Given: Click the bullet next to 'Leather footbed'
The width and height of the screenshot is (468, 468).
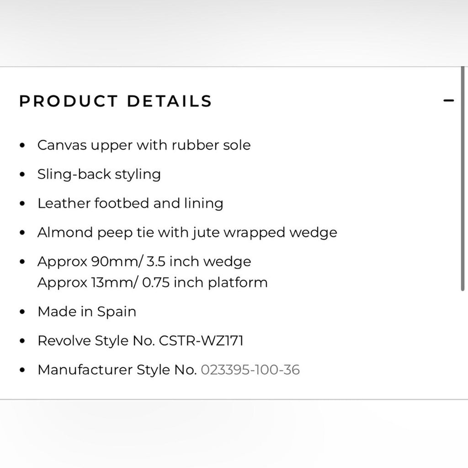Looking at the screenshot, I should click(22, 204).
